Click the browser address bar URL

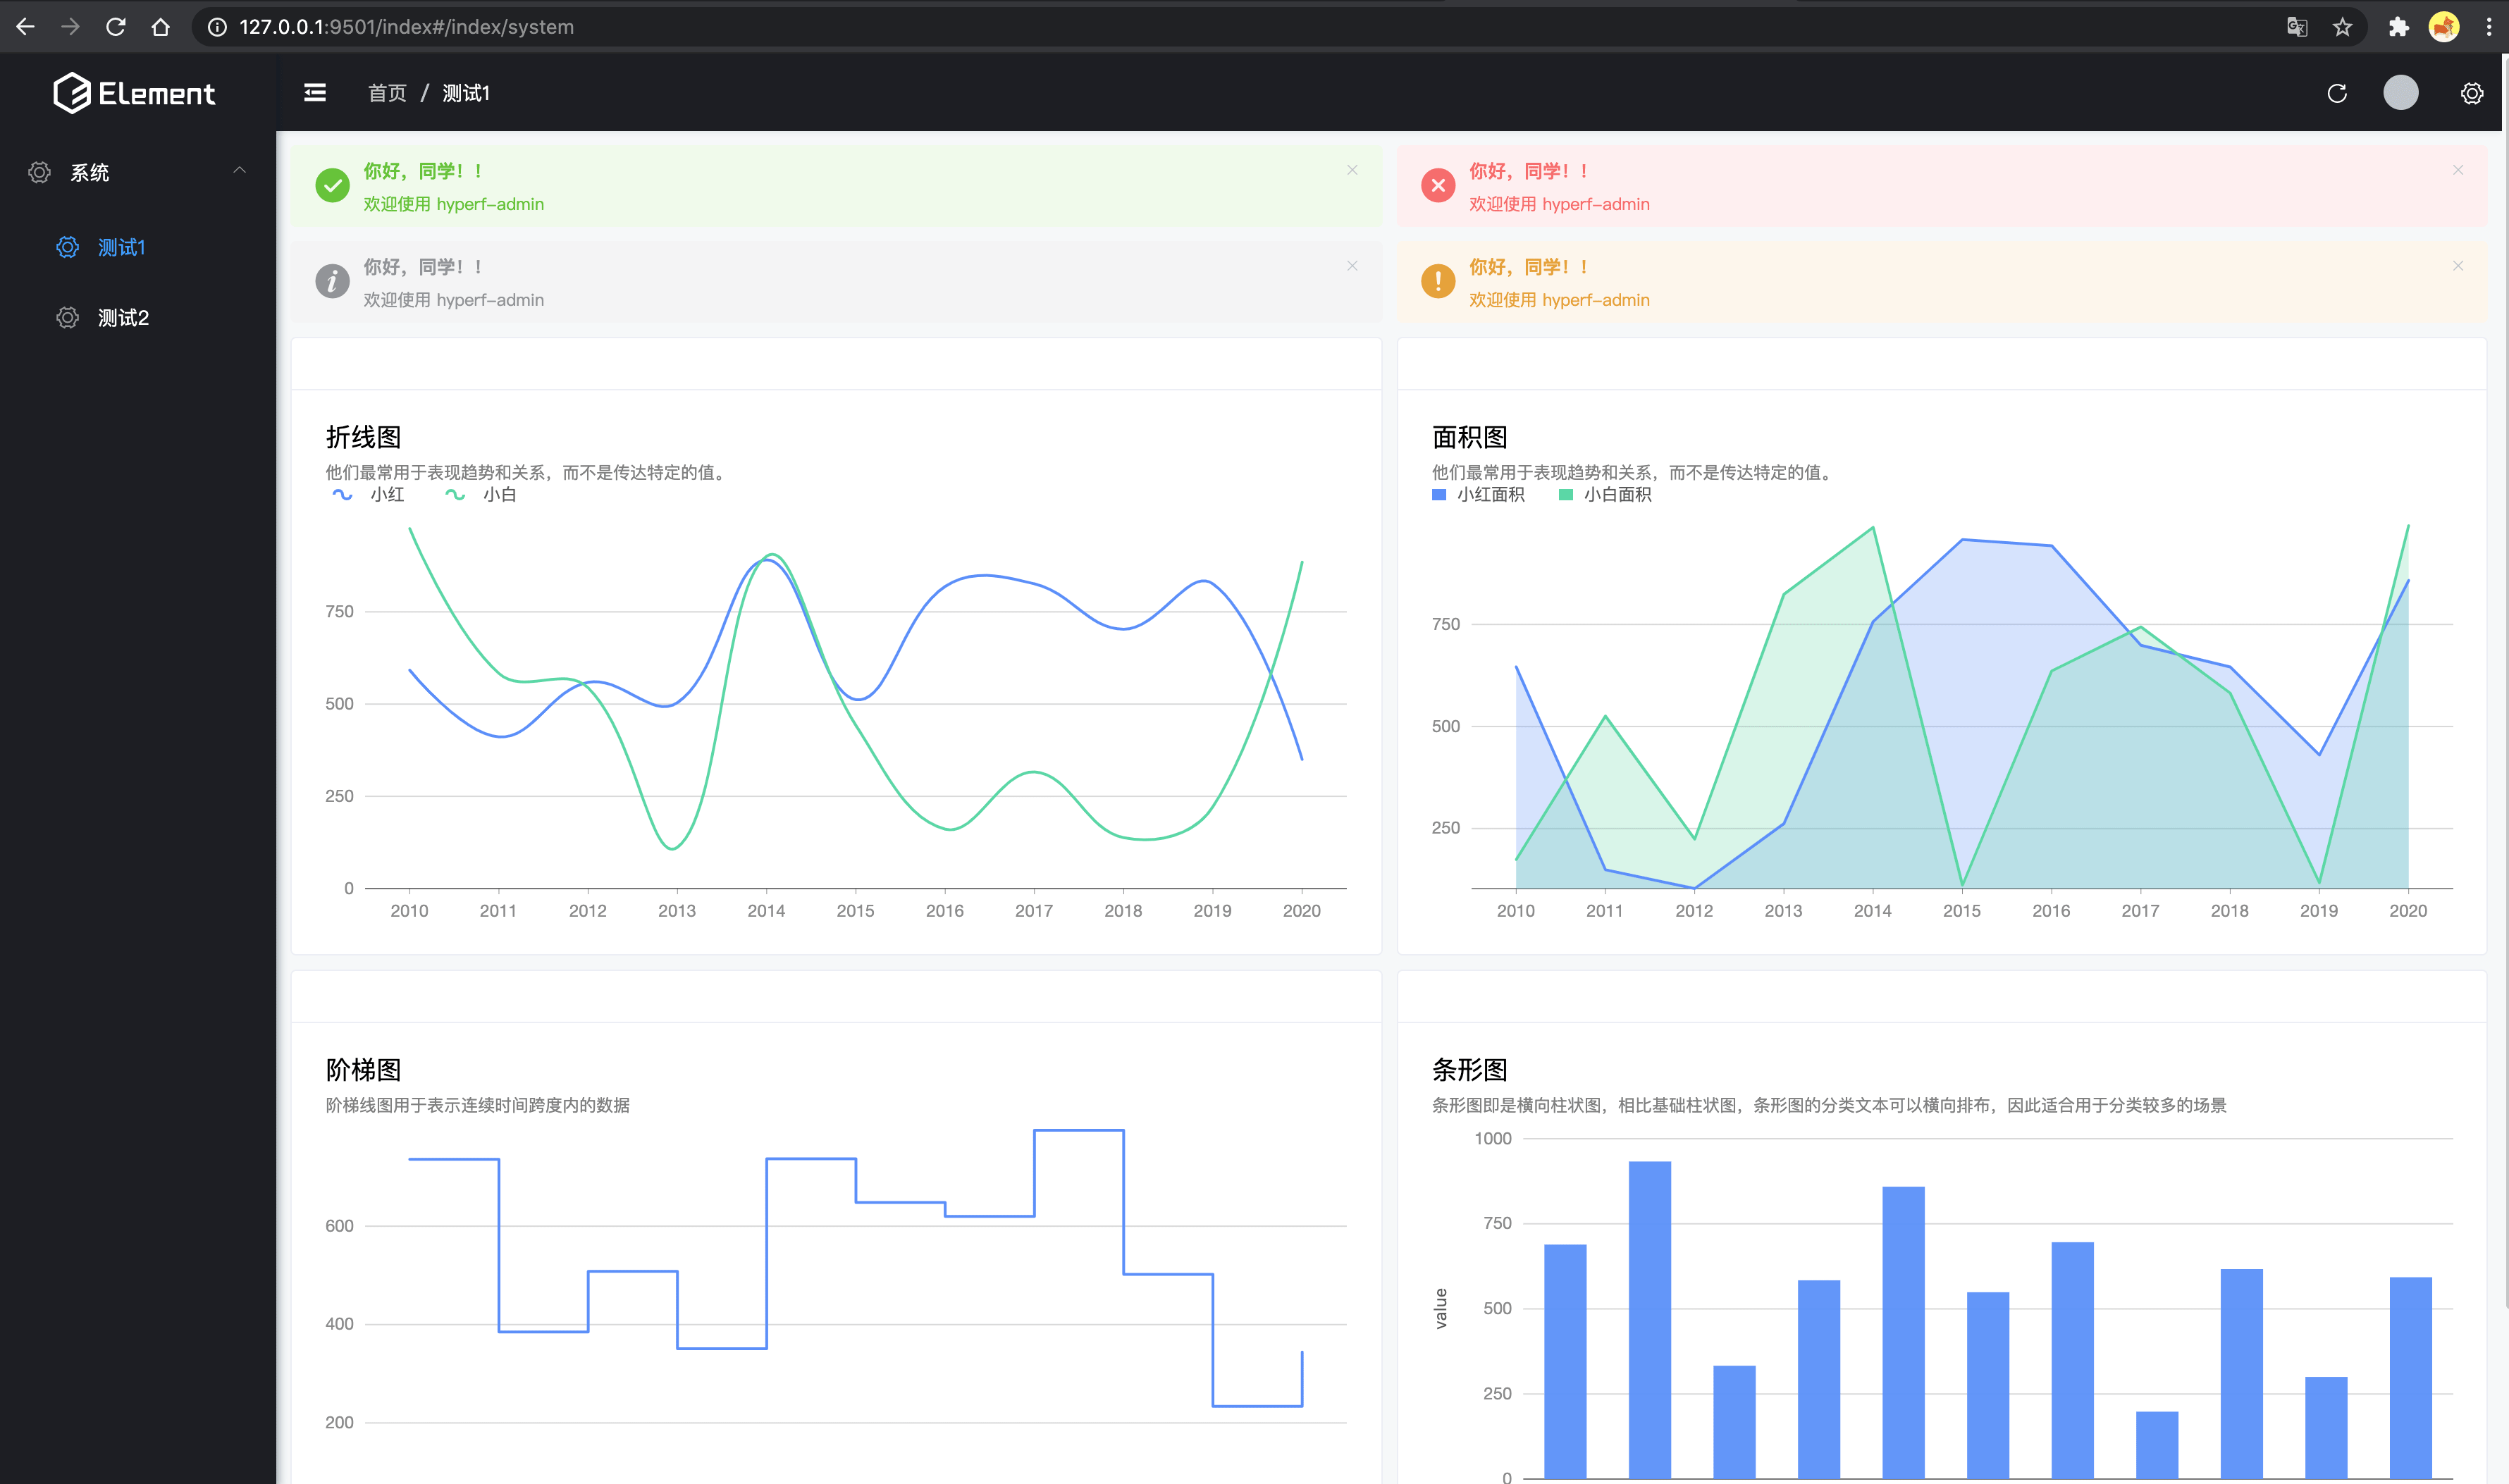pos(406,27)
